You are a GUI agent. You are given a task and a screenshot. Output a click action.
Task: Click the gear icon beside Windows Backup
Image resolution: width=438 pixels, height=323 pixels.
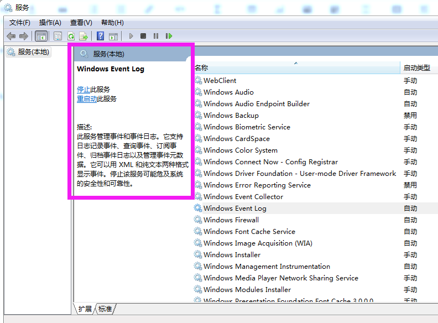(x=199, y=116)
